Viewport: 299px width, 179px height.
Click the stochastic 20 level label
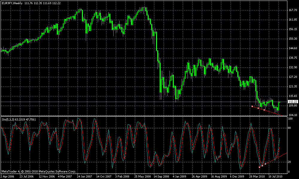[x=289, y=162]
